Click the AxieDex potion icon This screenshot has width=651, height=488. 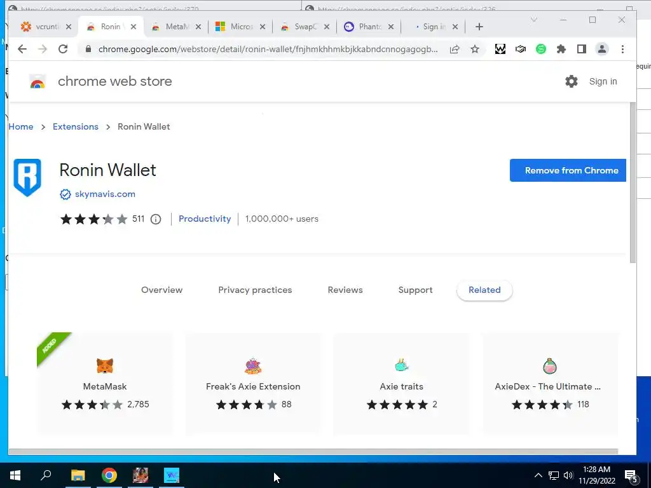pos(550,366)
